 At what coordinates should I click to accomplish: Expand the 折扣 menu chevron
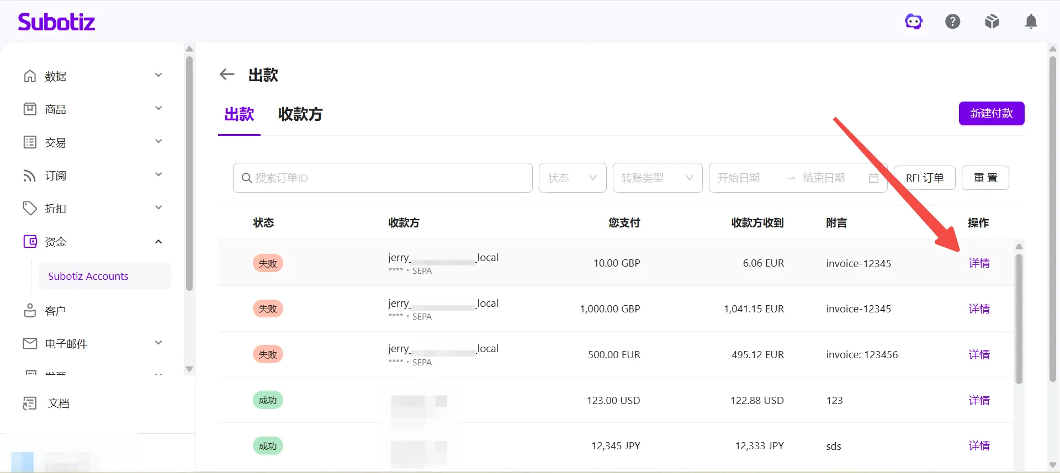(158, 208)
